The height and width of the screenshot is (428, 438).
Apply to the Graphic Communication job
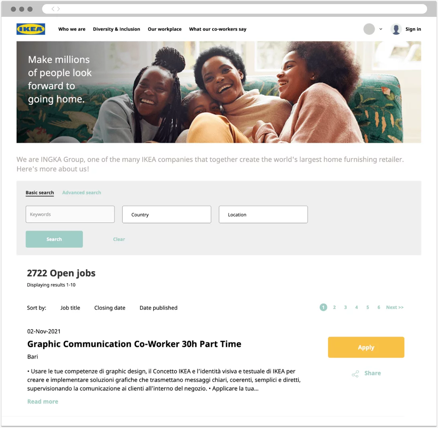tap(366, 347)
